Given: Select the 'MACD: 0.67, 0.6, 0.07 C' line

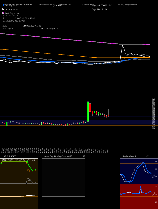Looking at the screenshot, I should click(14, 21).
